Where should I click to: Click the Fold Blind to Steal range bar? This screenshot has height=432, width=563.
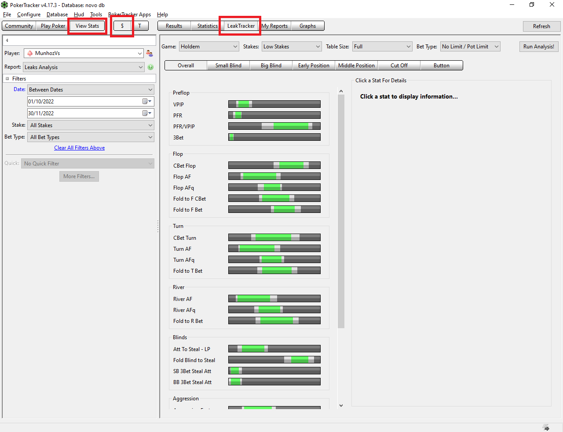(274, 360)
